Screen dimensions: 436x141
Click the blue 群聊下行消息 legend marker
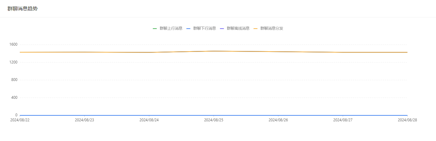click(188, 28)
